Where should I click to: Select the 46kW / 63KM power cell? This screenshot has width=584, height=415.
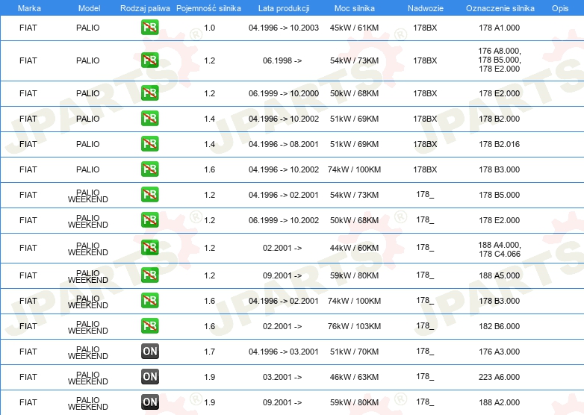coord(354,377)
